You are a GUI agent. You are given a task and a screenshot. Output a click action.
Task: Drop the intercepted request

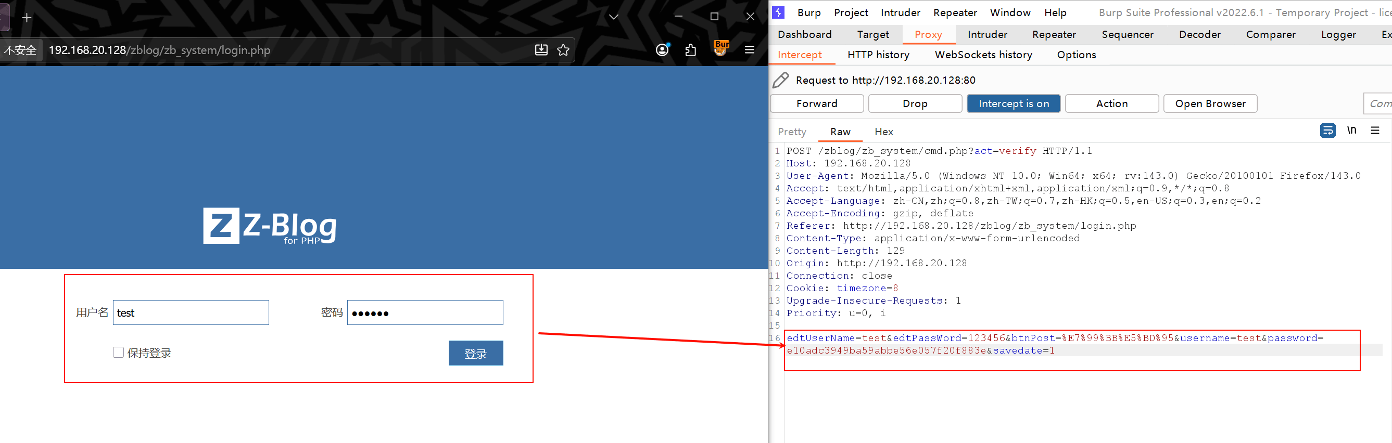click(915, 103)
